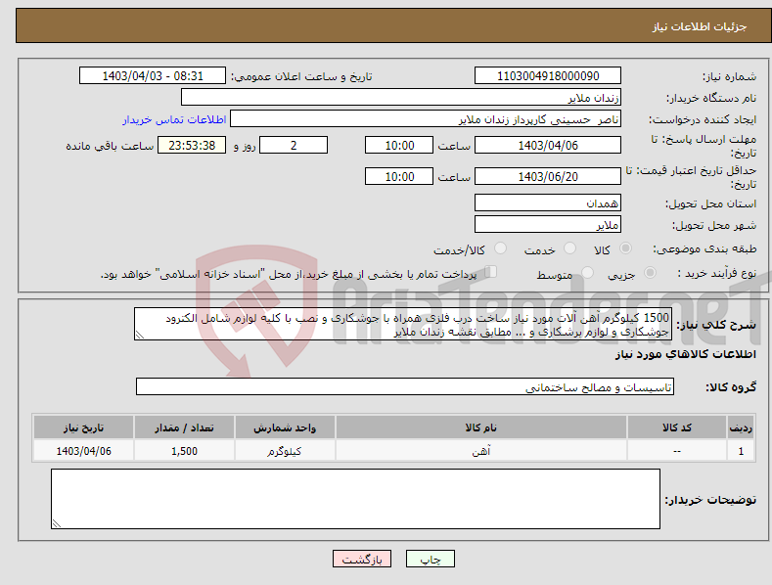
Task: Click the بازگشت (back) button
Action: [x=362, y=559]
